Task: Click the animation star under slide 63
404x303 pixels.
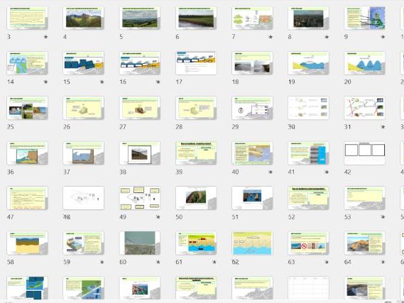Action: coord(327,262)
